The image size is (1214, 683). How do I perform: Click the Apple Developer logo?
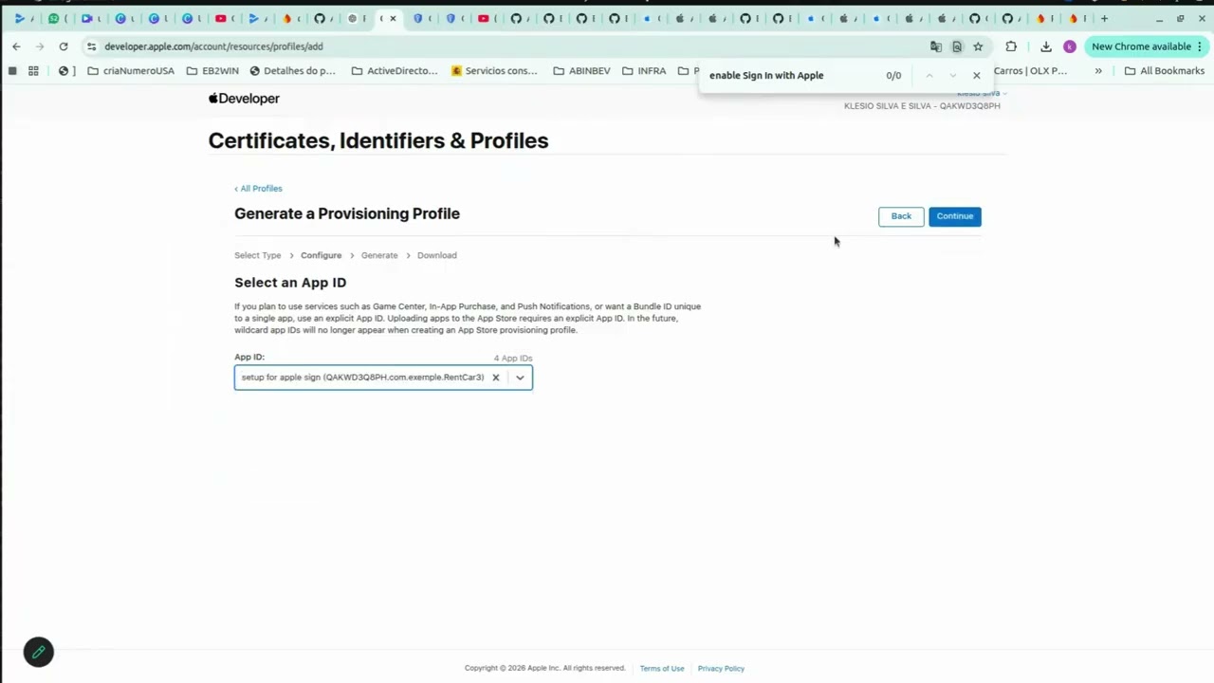244,99
